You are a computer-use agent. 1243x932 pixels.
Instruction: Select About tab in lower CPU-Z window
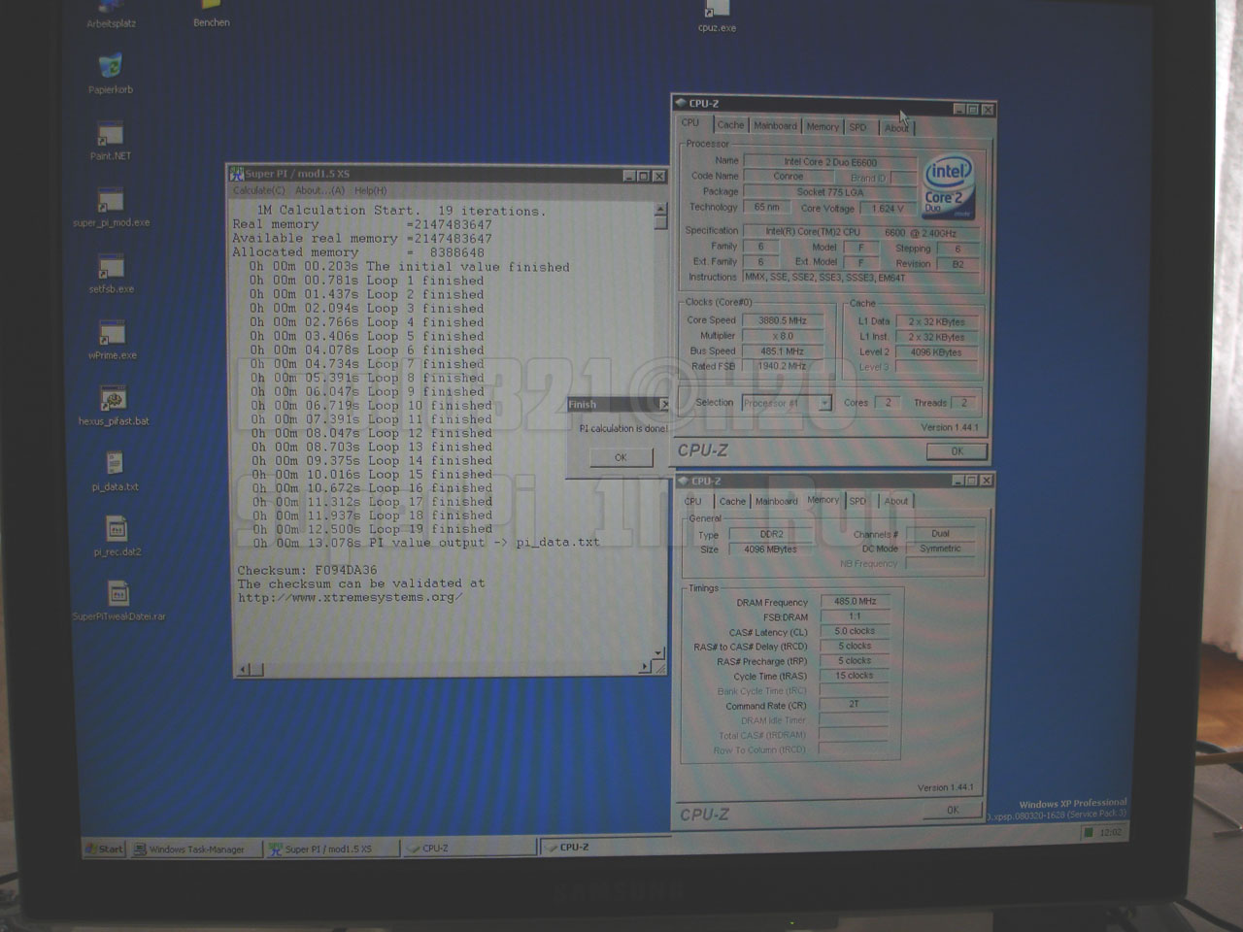tap(895, 501)
